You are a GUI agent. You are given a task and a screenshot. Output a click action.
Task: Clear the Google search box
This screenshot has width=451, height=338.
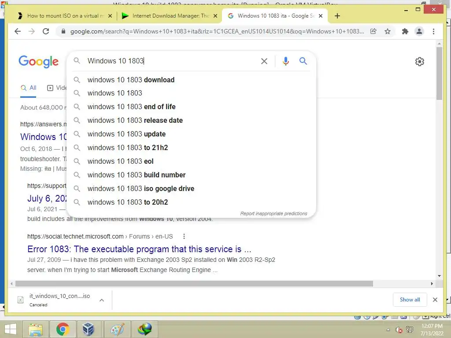point(264,61)
